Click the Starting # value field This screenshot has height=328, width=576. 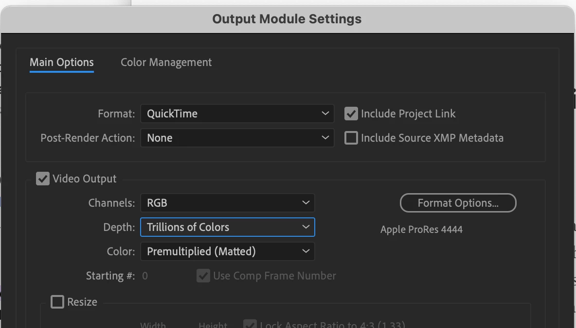[145, 276]
